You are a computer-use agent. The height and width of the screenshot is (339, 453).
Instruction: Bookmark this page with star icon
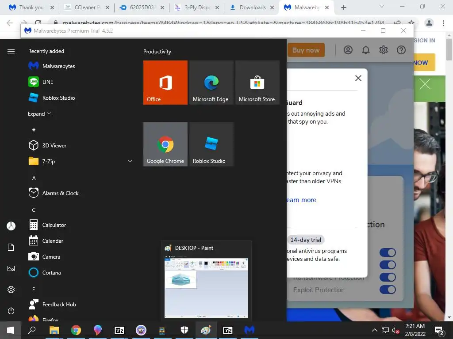411,23
